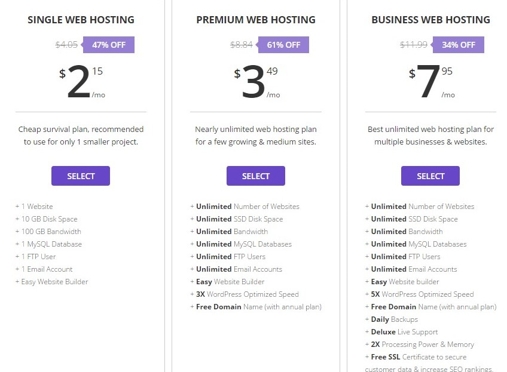The height and width of the screenshot is (372, 507).
Task: Click the Premium Web Hosting heading
Action: pyautogui.click(x=256, y=20)
